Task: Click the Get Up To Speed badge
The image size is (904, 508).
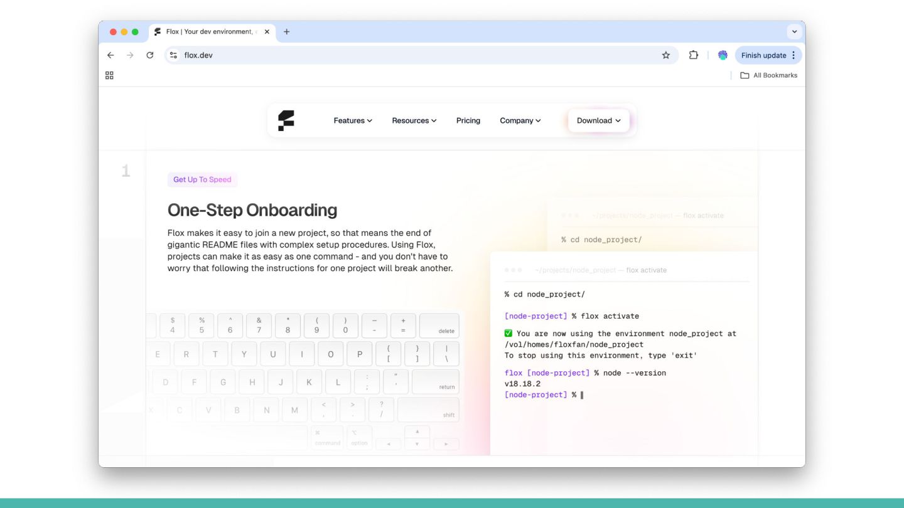Action: (202, 179)
